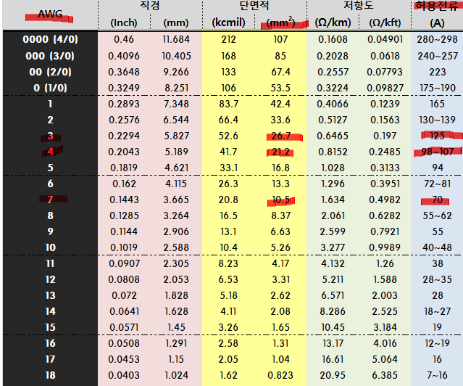
Task: Click the 3.26 kcmil cell
Action: click(x=228, y=327)
